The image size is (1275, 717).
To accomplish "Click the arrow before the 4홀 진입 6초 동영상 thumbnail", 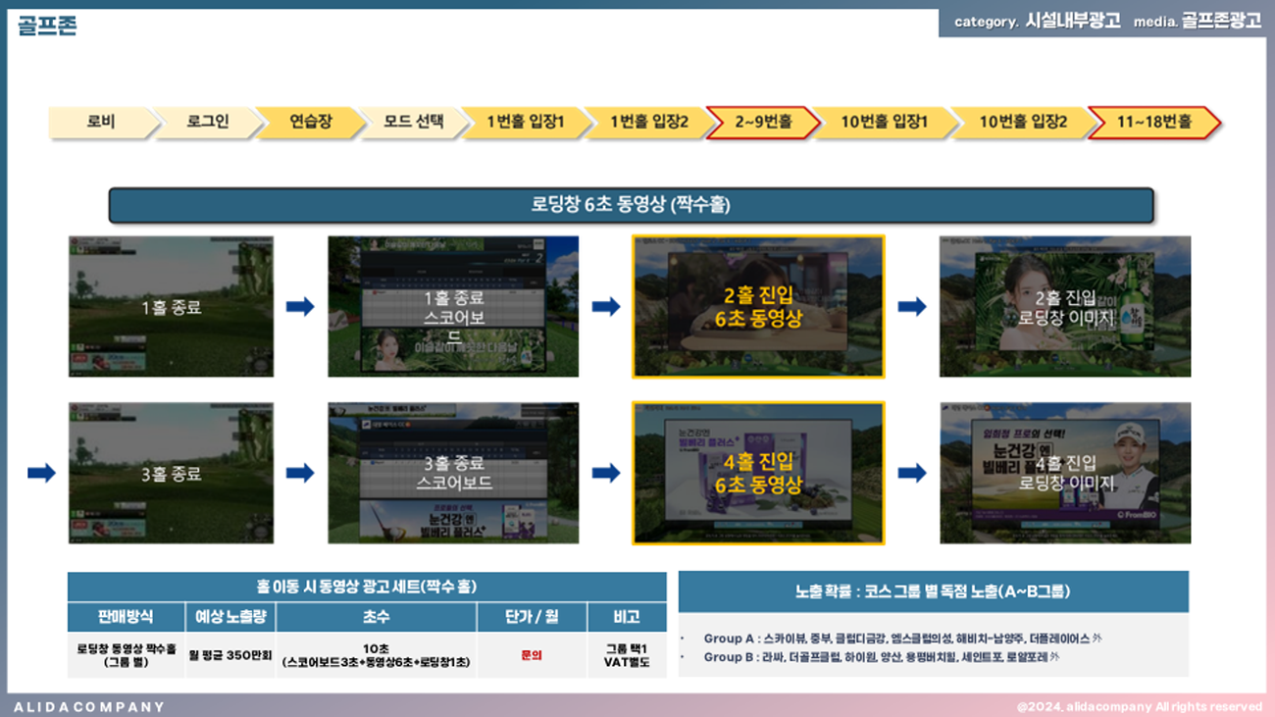I will 606,473.
